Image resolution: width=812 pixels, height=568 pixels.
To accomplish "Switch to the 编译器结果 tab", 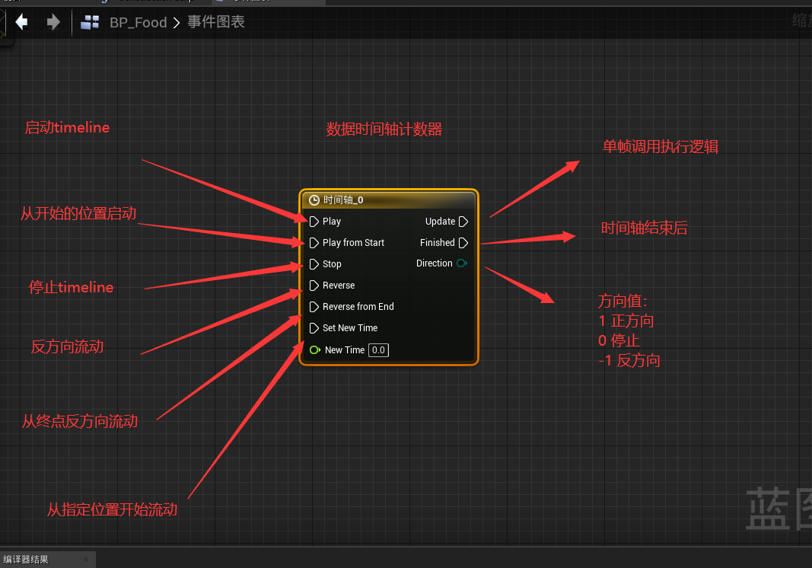I will point(27,560).
